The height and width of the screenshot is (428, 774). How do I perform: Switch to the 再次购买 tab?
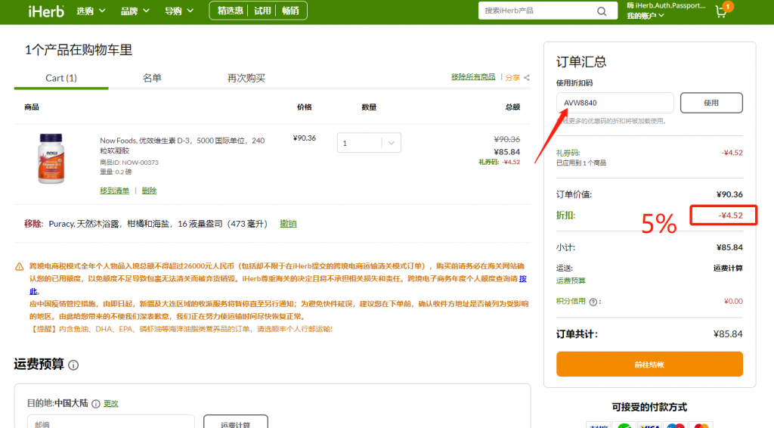[246, 78]
